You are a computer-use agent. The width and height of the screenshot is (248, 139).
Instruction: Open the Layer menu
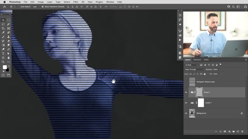pyautogui.click(x=50, y=2)
